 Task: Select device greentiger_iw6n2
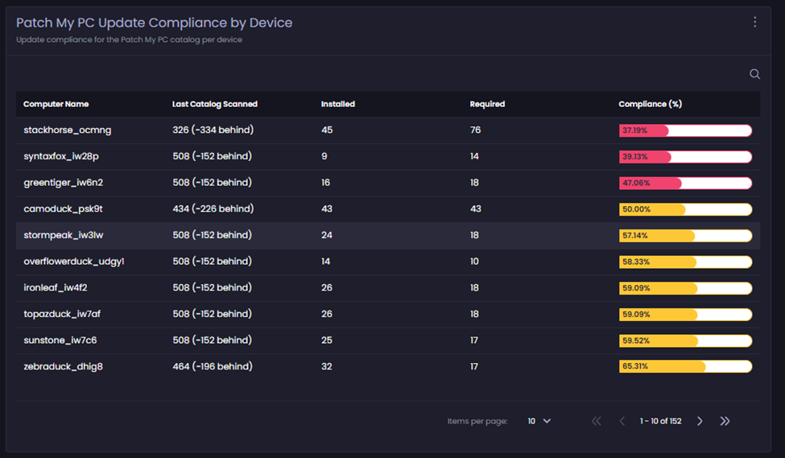point(63,183)
